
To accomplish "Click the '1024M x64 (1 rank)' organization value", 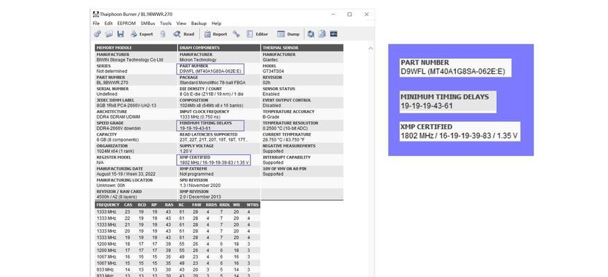I will 116,151.
